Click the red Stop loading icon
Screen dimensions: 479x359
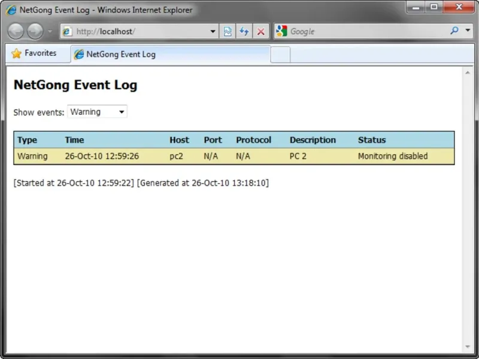point(260,31)
